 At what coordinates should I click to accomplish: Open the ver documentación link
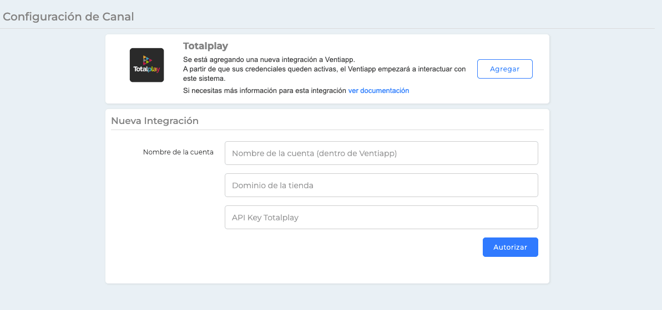(x=378, y=91)
